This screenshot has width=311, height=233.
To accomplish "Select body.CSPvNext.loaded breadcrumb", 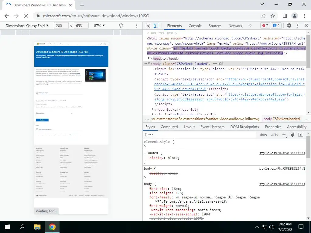I will coord(282,119).
